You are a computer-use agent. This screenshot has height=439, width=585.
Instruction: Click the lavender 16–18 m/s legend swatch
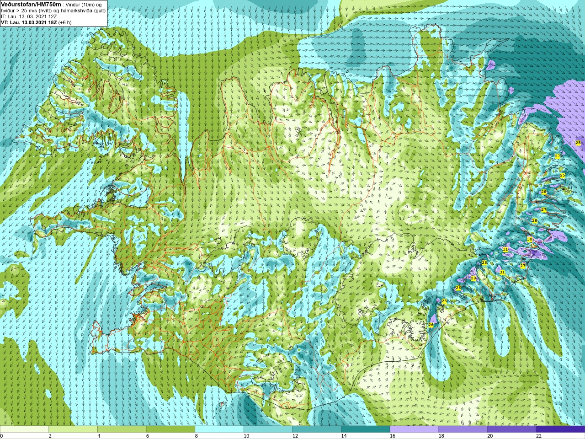414,429
